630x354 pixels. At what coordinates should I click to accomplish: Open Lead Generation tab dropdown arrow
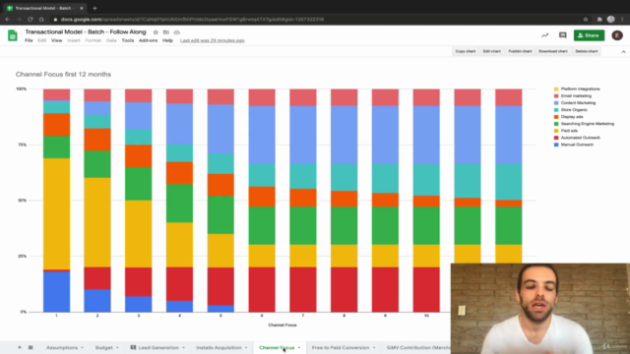click(184, 347)
